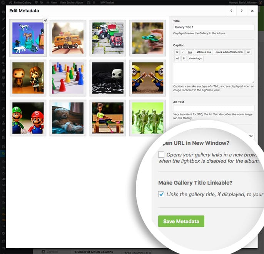The image size is (264, 254).
Task: Click the Save Metadata button
Action: (x=181, y=221)
